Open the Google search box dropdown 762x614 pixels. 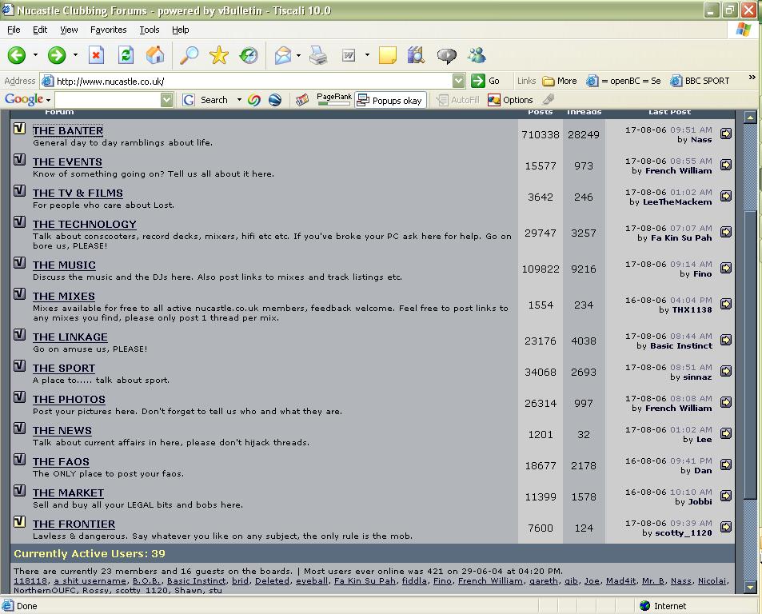166,100
